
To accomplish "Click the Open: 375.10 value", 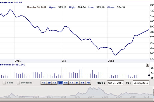I will click(x=58, y=7).
